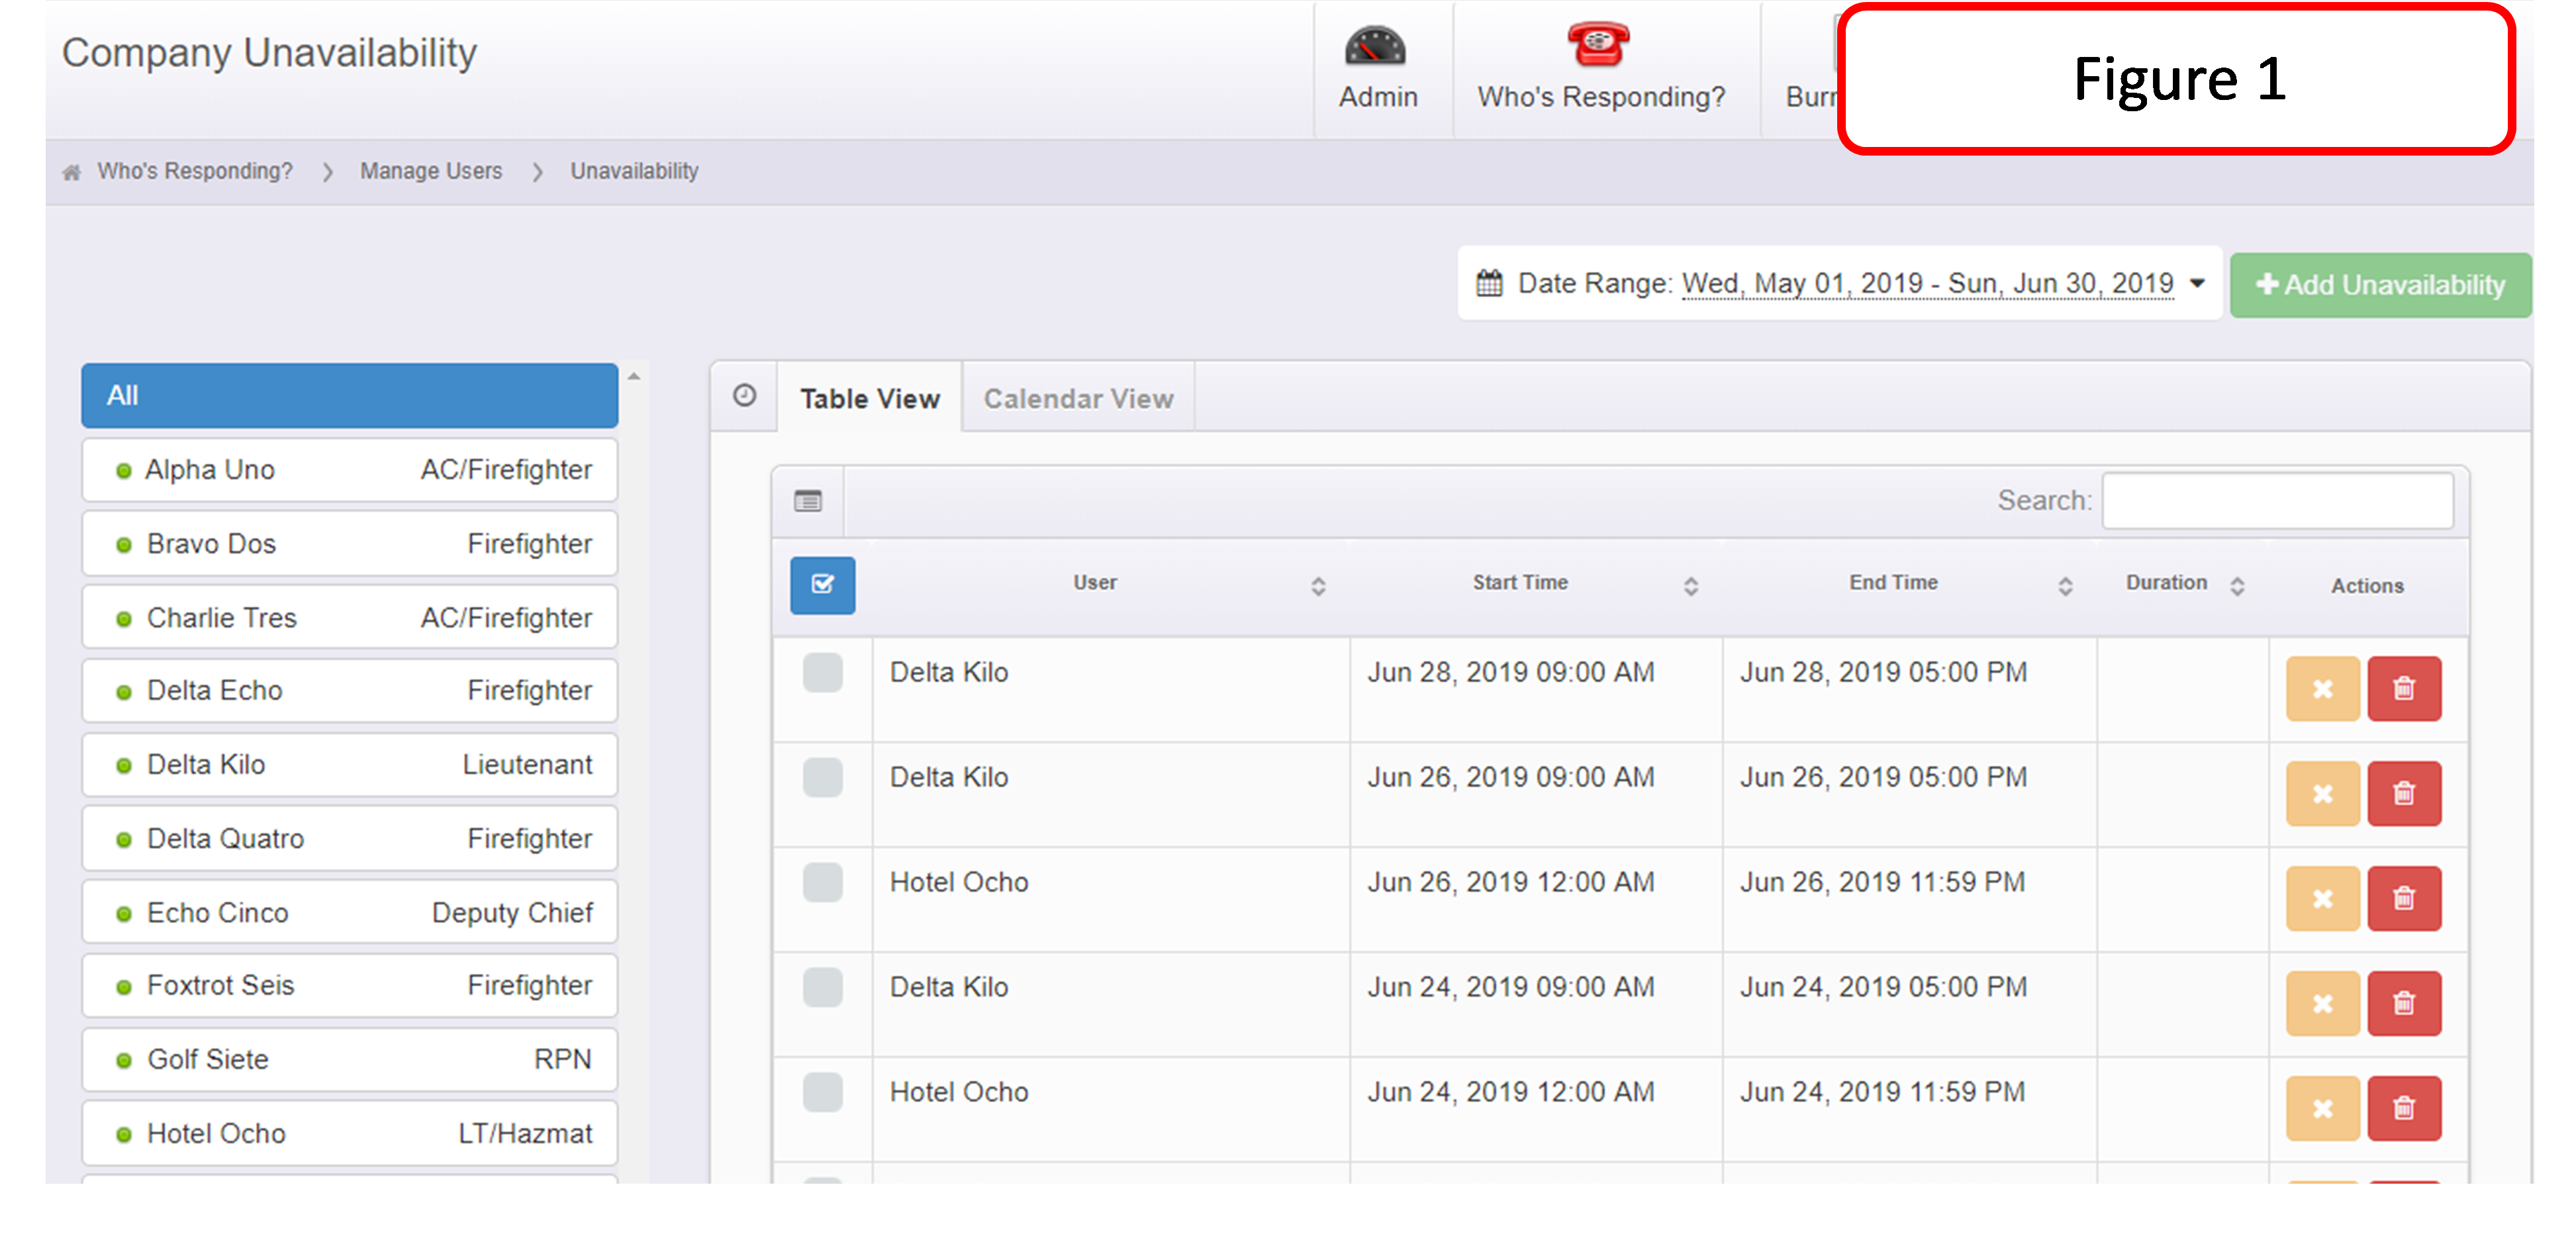Click into the Search input field
Image resolution: width=2576 pixels, height=1236 pixels.
2277,501
